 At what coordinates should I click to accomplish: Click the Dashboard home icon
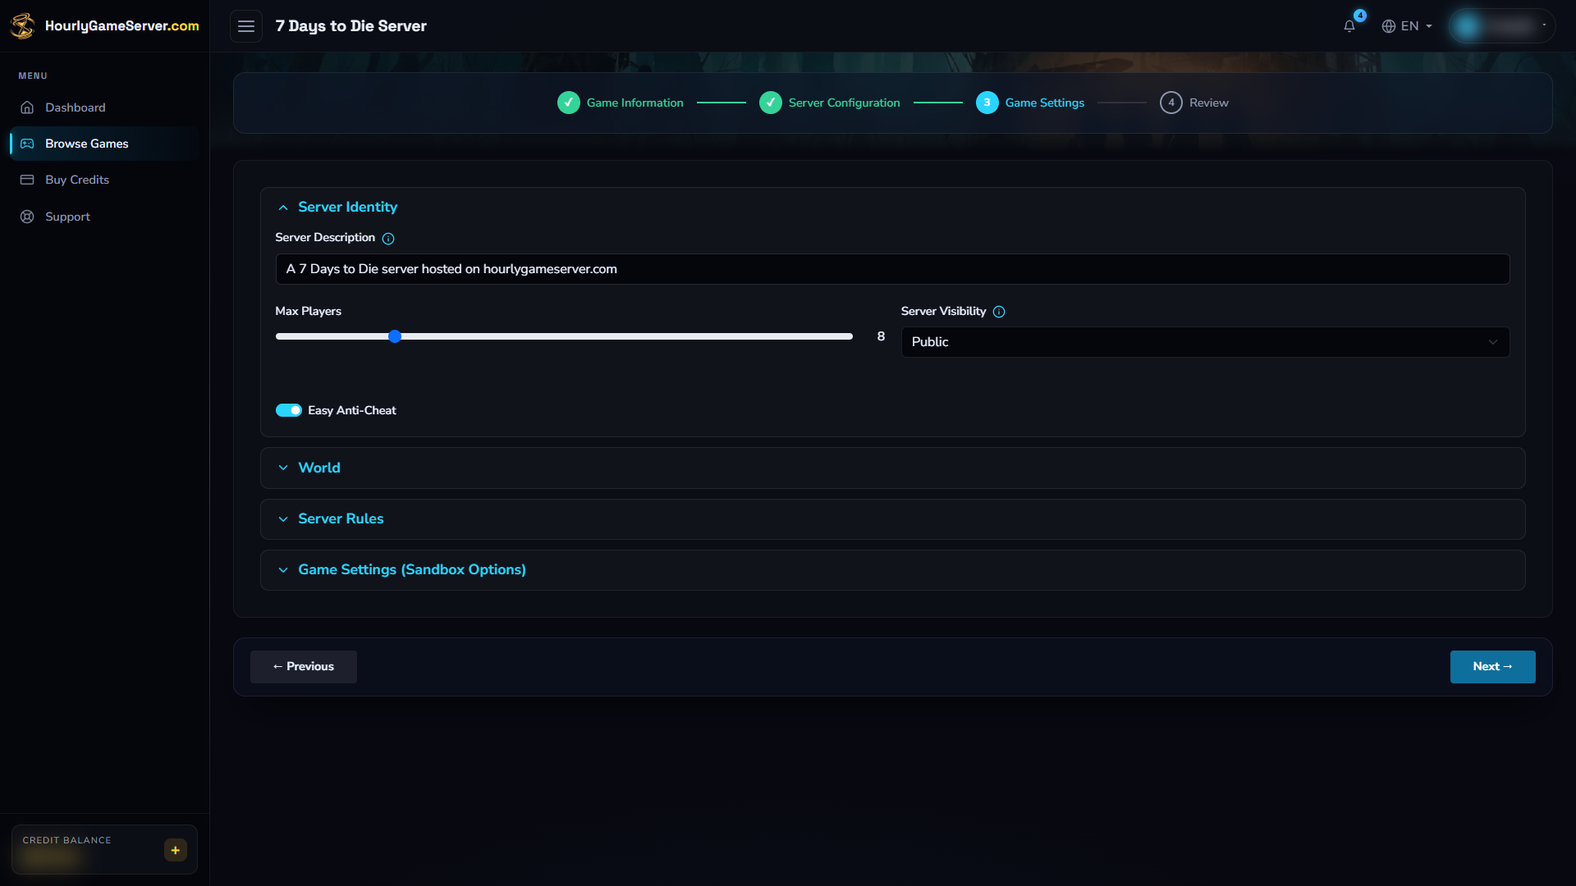tap(27, 107)
